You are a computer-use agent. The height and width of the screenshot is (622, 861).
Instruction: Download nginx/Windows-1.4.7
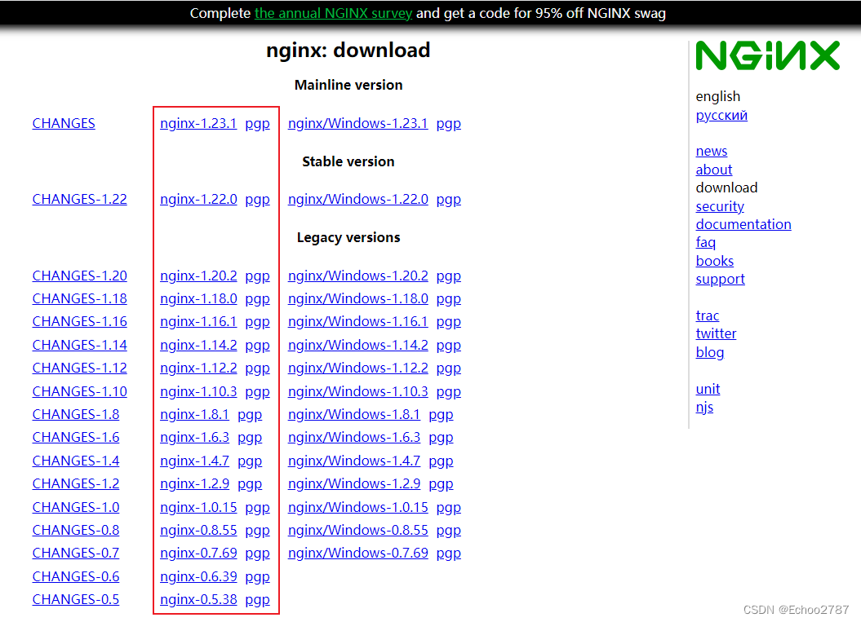pyautogui.click(x=354, y=461)
